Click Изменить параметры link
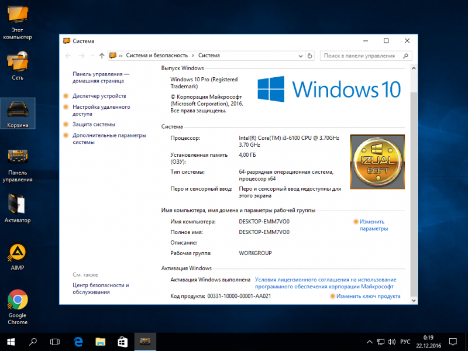The image size is (468, 351). coord(374,225)
